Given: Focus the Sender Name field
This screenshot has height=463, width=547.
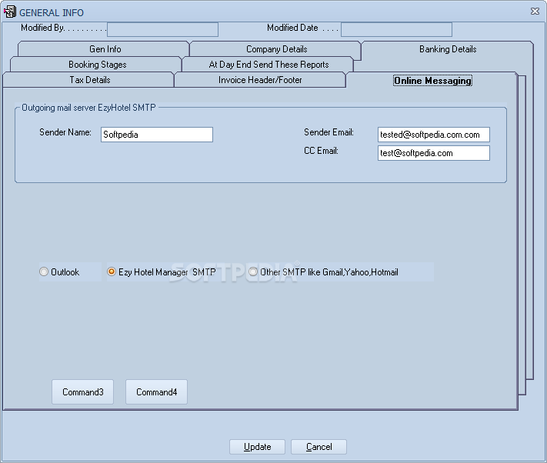Looking at the screenshot, I should (157, 135).
